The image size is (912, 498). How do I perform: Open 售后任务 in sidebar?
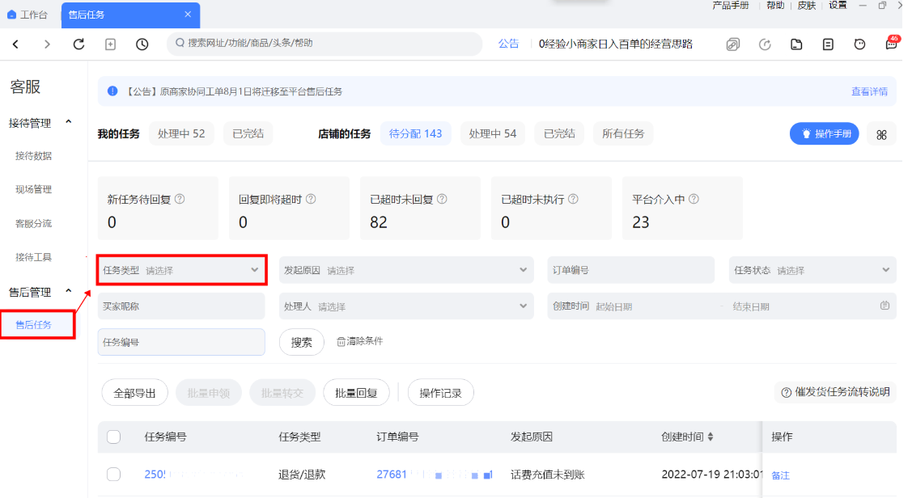coord(34,325)
